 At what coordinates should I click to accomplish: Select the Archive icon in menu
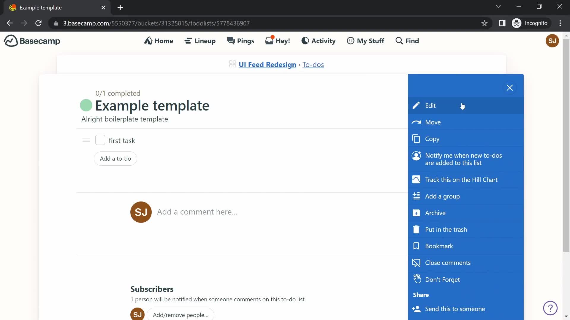point(416,212)
